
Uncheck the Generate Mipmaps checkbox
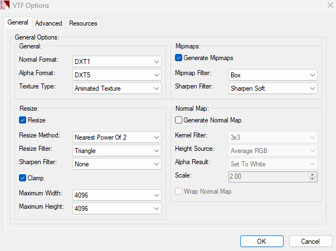click(x=179, y=58)
